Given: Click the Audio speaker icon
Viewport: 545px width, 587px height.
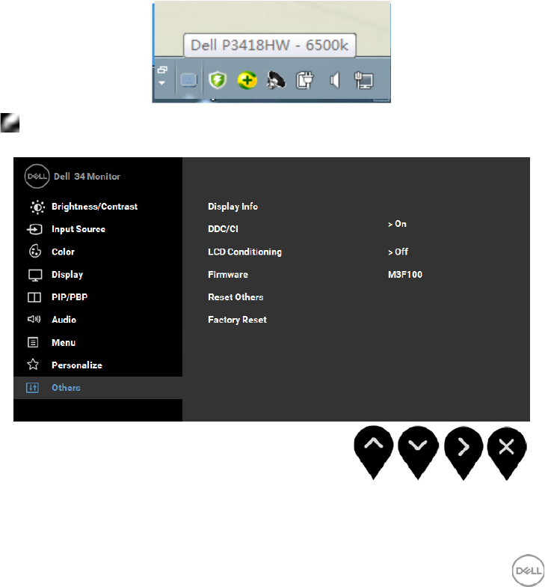Looking at the screenshot, I should (34, 319).
